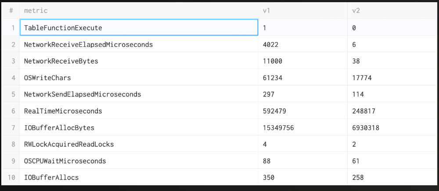
Task: Click the IOBufferAllocBytes metric cell
Action: tap(139, 127)
